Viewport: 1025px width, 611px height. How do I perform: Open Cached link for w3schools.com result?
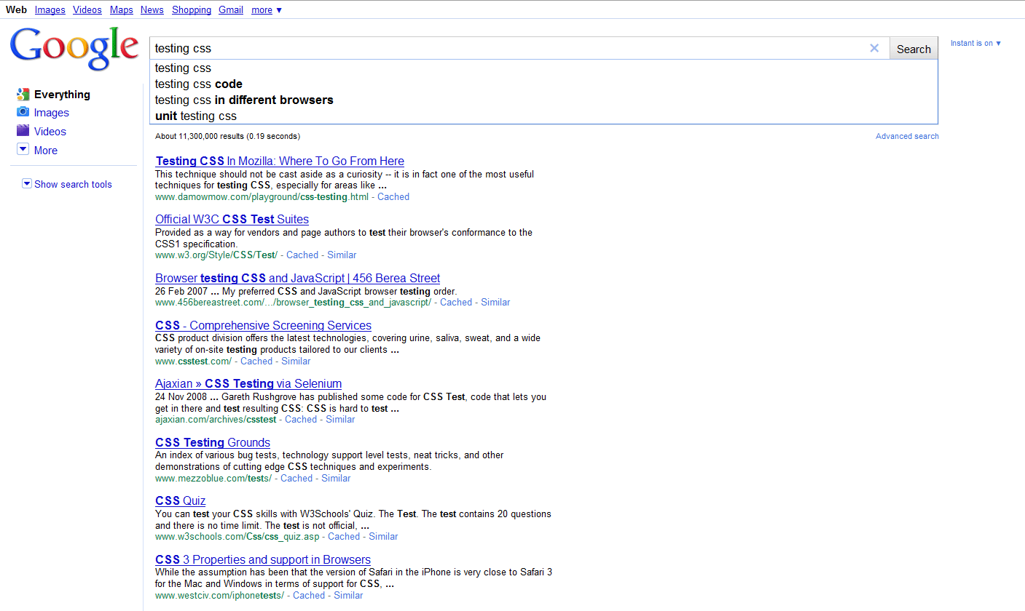pos(344,537)
